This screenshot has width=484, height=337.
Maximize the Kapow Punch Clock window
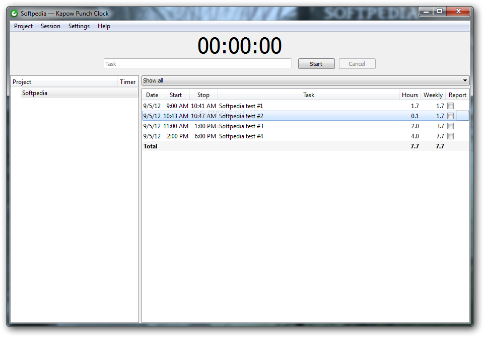pos(440,12)
